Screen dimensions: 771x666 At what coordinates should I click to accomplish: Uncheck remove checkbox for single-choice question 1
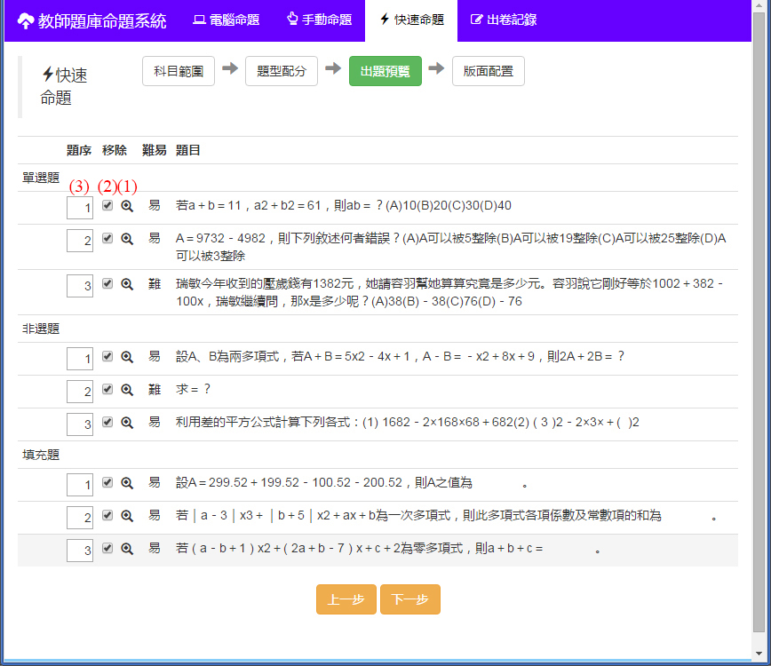pyautogui.click(x=107, y=205)
